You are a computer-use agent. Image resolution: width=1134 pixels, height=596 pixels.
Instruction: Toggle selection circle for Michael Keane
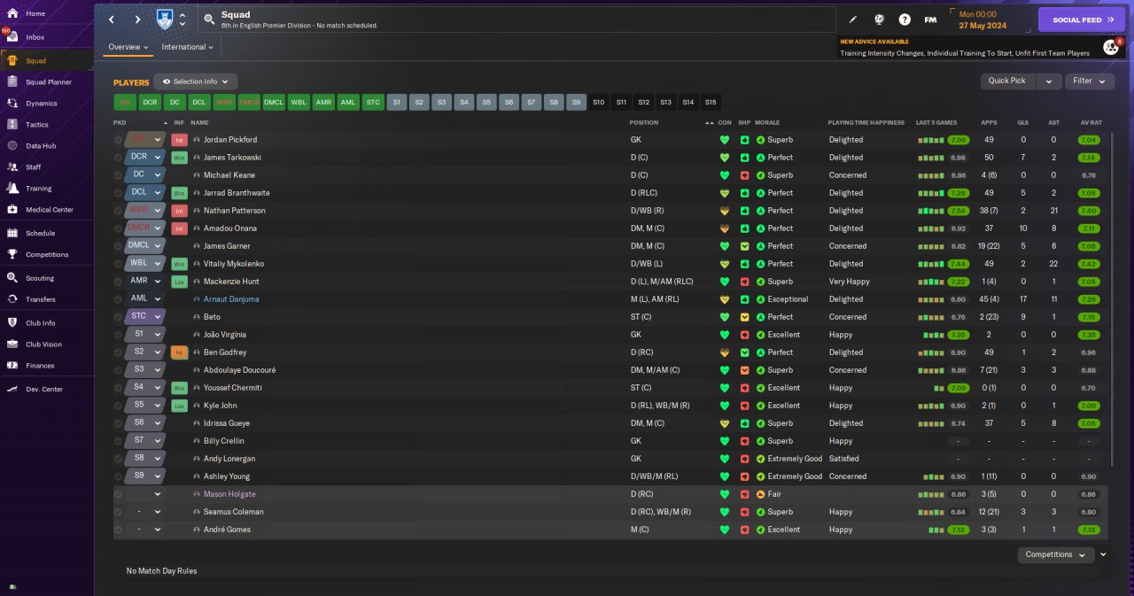click(118, 175)
